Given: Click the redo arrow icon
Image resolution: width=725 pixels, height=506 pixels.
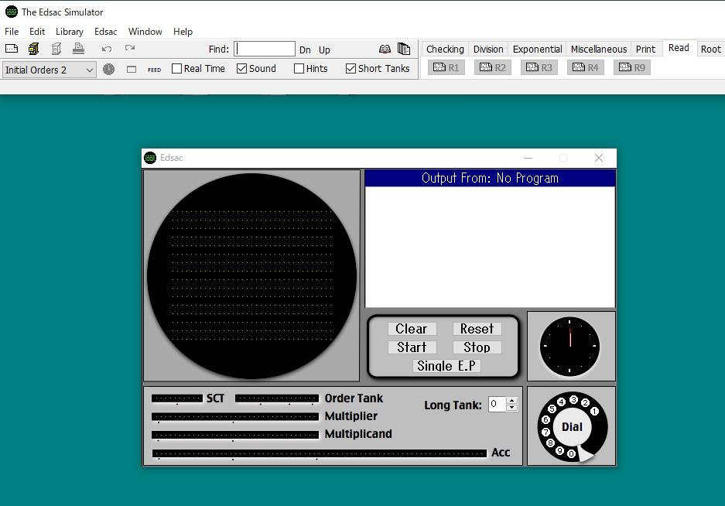Looking at the screenshot, I should [130, 48].
